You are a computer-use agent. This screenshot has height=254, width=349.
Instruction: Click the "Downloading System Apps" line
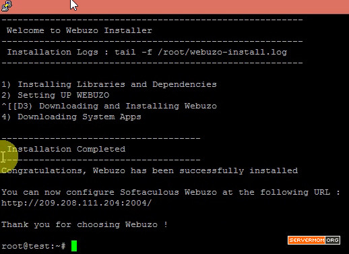(x=71, y=117)
